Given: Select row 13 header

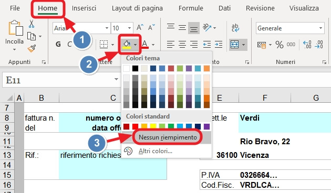Looking at the screenshot, I should [x=7, y=155].
